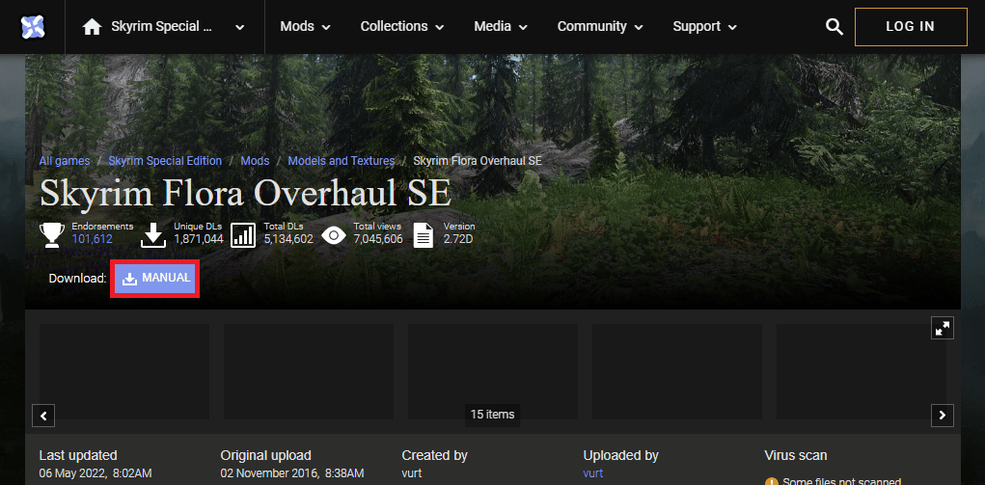Click the LOG IN button
Screen dimensions: 985x485
tap(911, 27)
